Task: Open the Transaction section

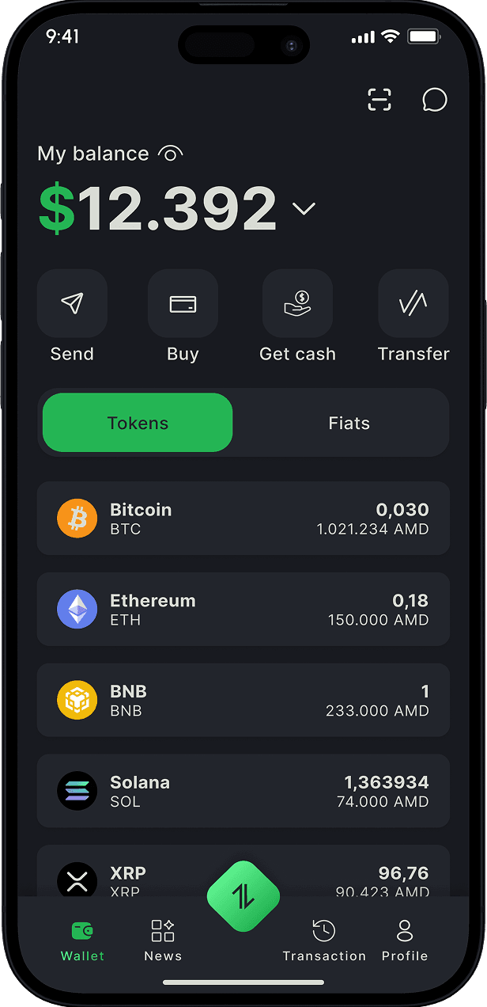Action: pyautogui.click(x=324, y=940)
